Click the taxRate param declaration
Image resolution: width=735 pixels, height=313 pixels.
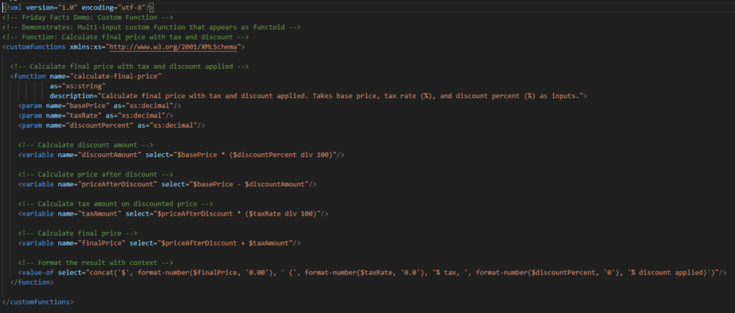[95, 115]
